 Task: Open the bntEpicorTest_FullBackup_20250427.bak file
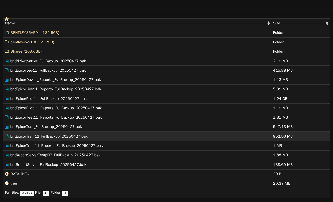point(46,127)
